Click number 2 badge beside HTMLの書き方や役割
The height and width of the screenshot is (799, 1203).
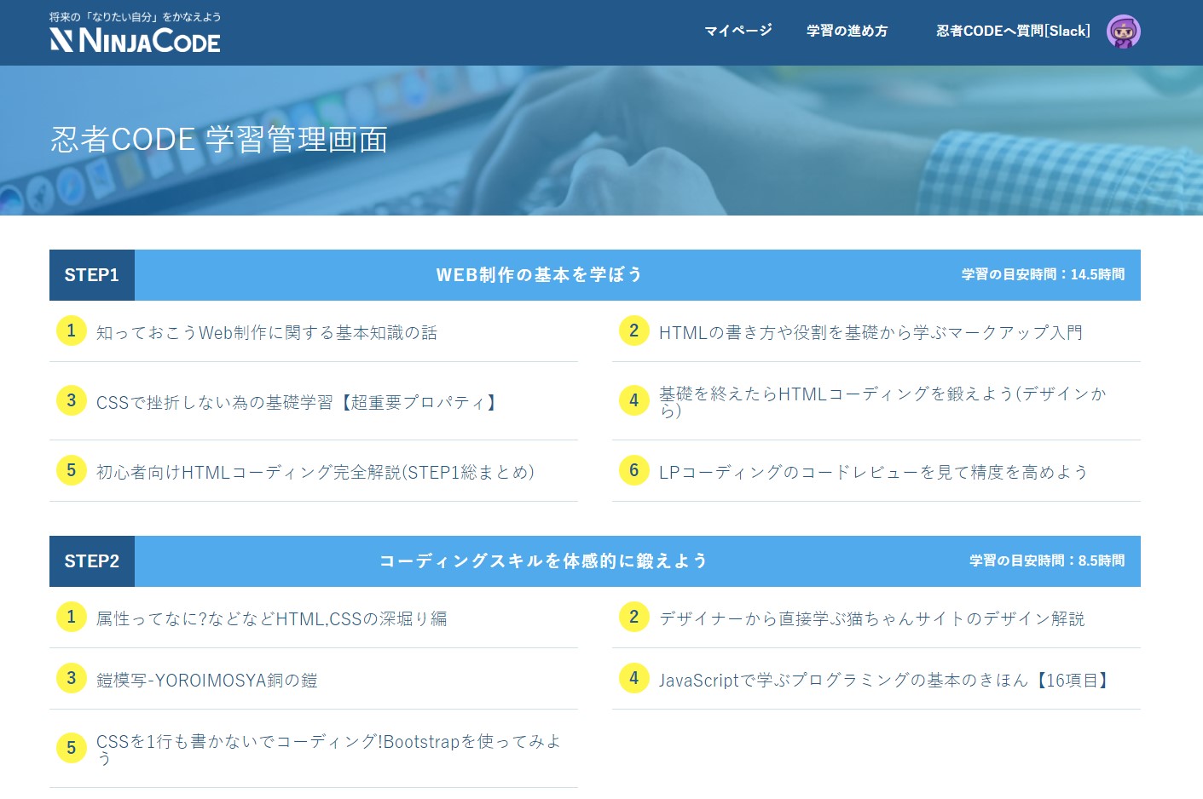(634, 331)
